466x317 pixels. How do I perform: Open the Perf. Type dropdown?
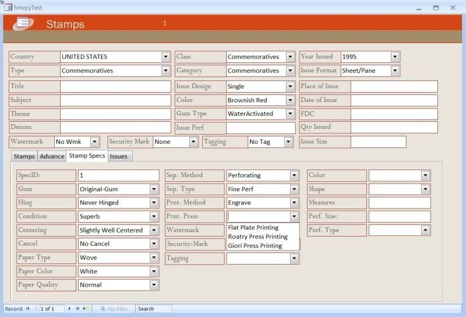click(426, 230)
